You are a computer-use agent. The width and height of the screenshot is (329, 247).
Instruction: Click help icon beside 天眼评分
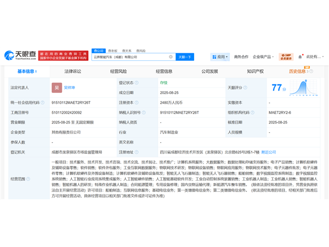coord(245,88)
